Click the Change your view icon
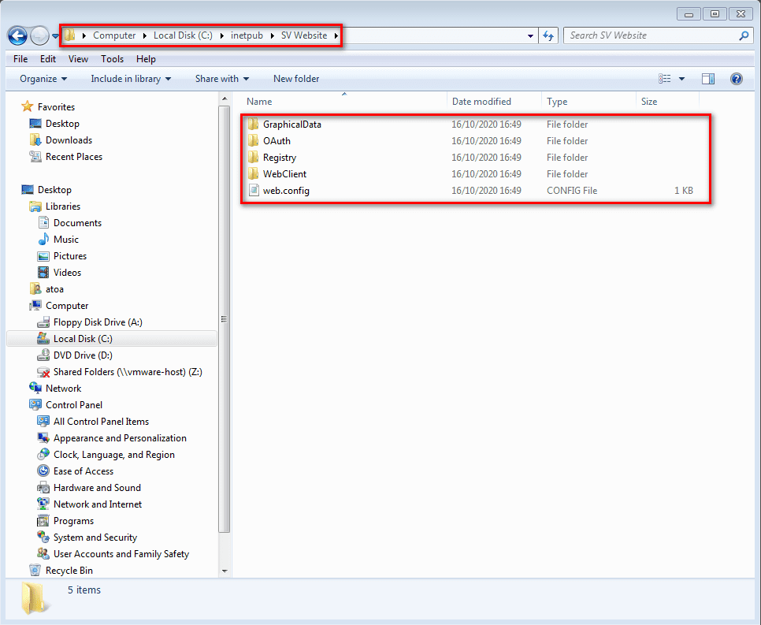Screen dimensions: 761x625 664,79
